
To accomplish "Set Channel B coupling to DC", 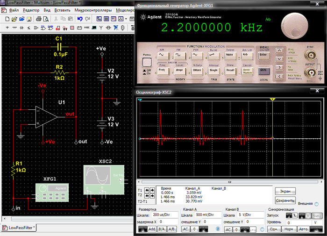I will pyautogui.click(x=245, y=229).
